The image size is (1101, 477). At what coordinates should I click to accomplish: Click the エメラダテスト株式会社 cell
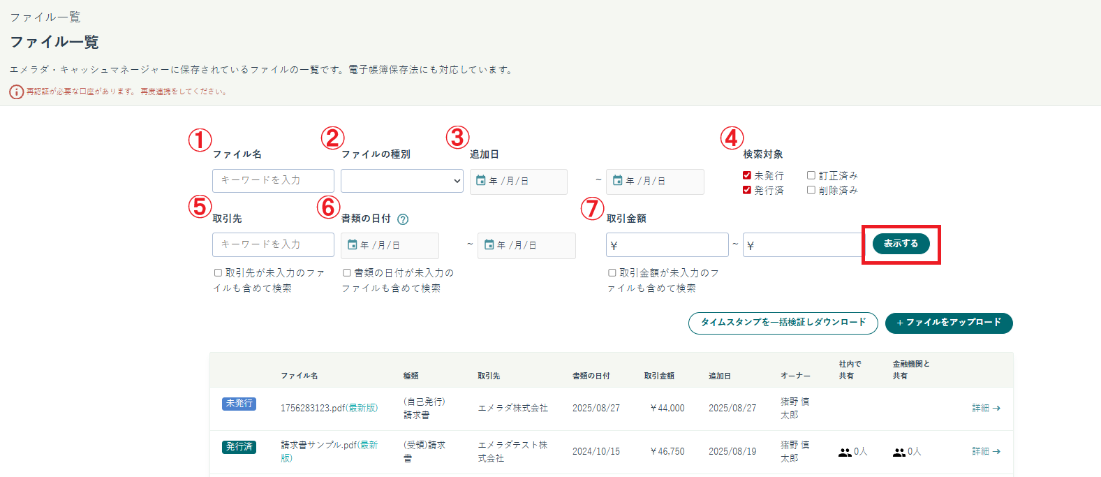(x=513, y=451)
